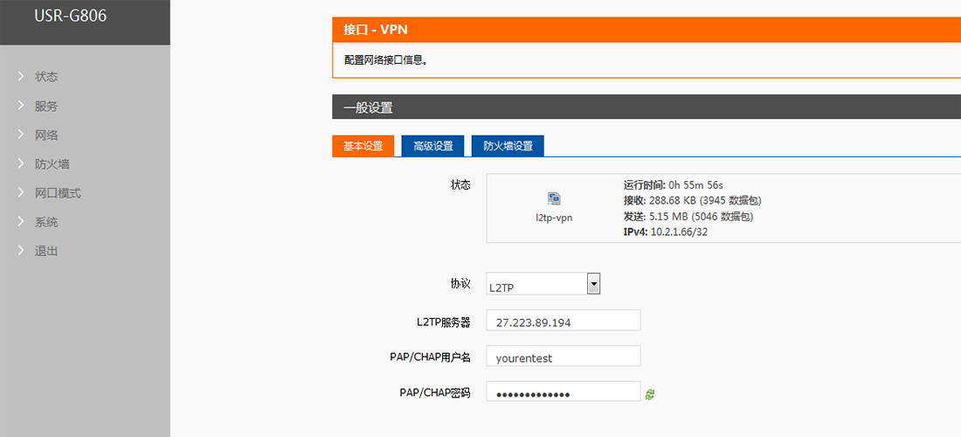
Task: Expand the chevron beside 状态
Action: 21,77
